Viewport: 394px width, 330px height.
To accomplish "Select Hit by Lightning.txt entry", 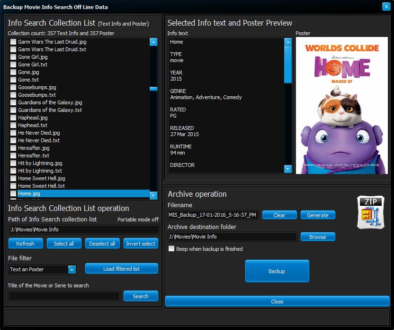I will (x=40, y=171).
